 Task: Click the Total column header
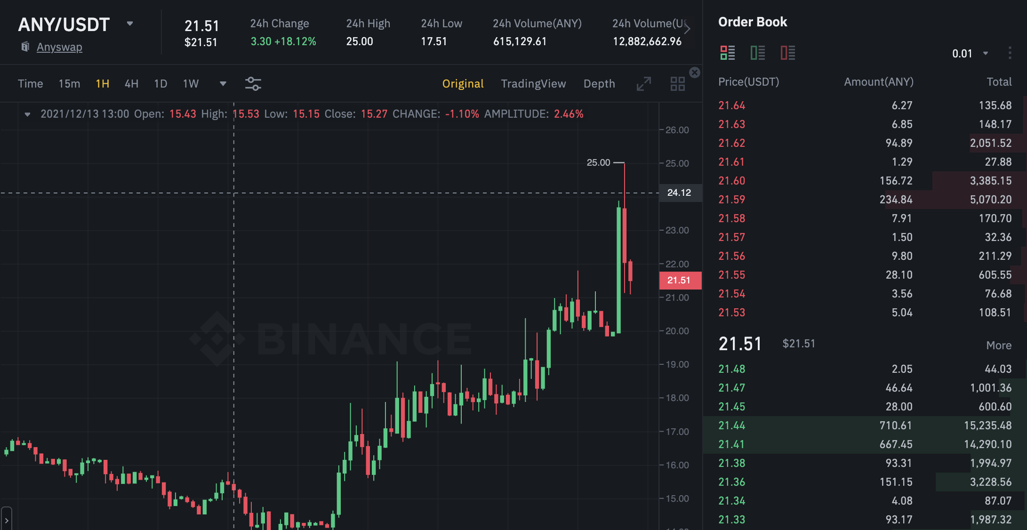click(x=999, y=82)
